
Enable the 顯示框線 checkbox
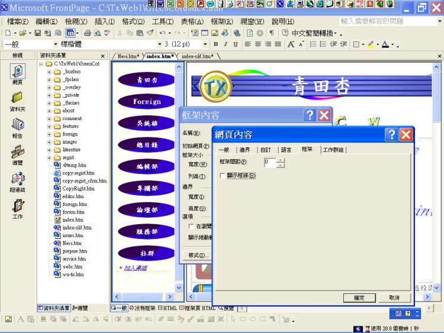pos(223,176)
